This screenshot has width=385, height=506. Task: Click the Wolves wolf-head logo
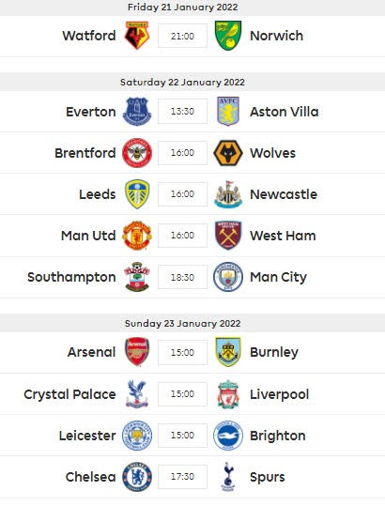coord(228,153)
